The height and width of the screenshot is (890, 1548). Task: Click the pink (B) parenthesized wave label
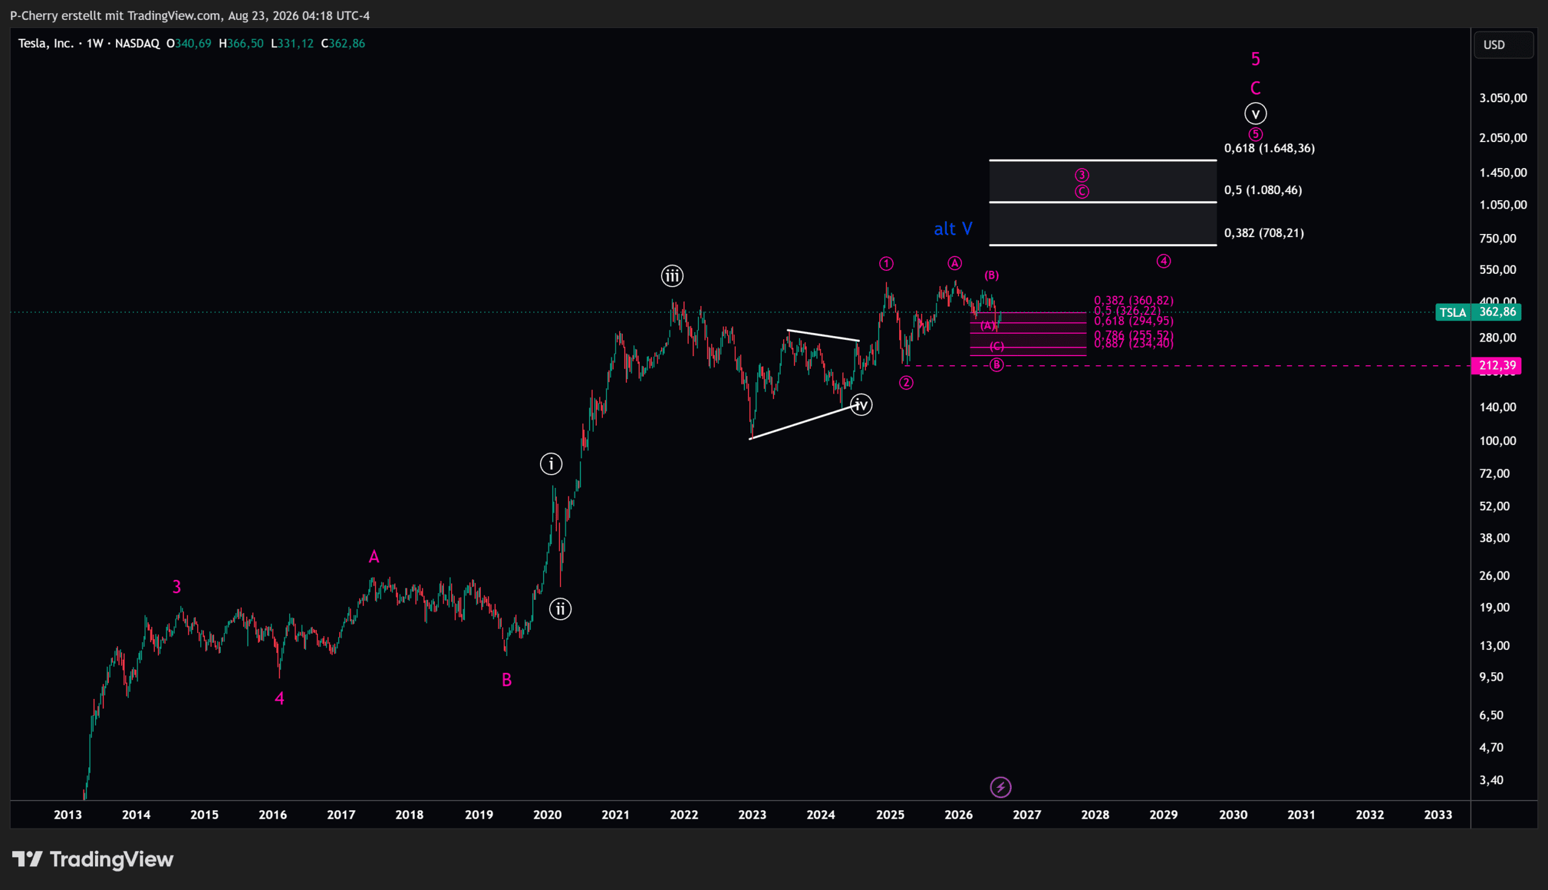(991, 275)
